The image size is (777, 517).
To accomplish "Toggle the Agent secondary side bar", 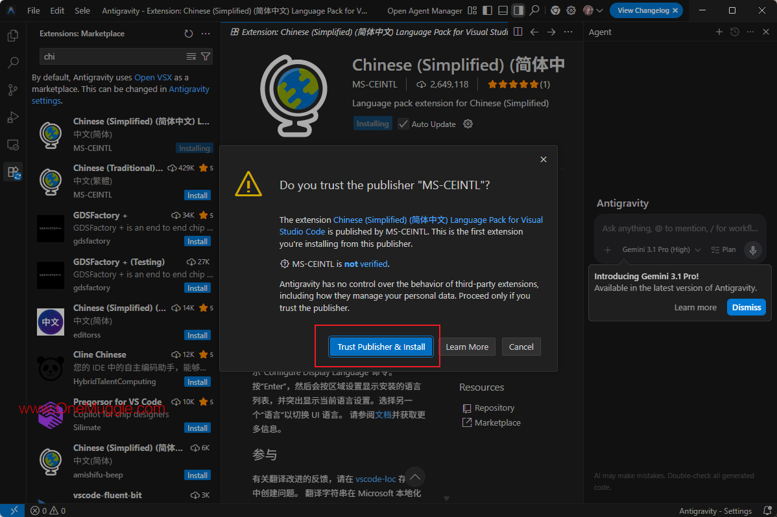I will pos(518,10).
